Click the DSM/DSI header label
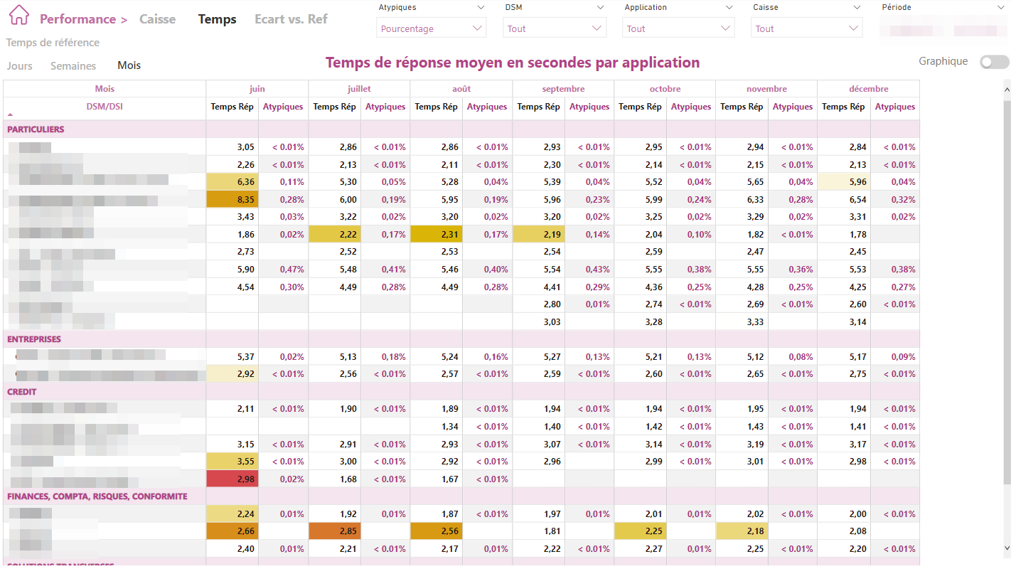Screen dimensions: 1011x569 click(x=105, y=107)
